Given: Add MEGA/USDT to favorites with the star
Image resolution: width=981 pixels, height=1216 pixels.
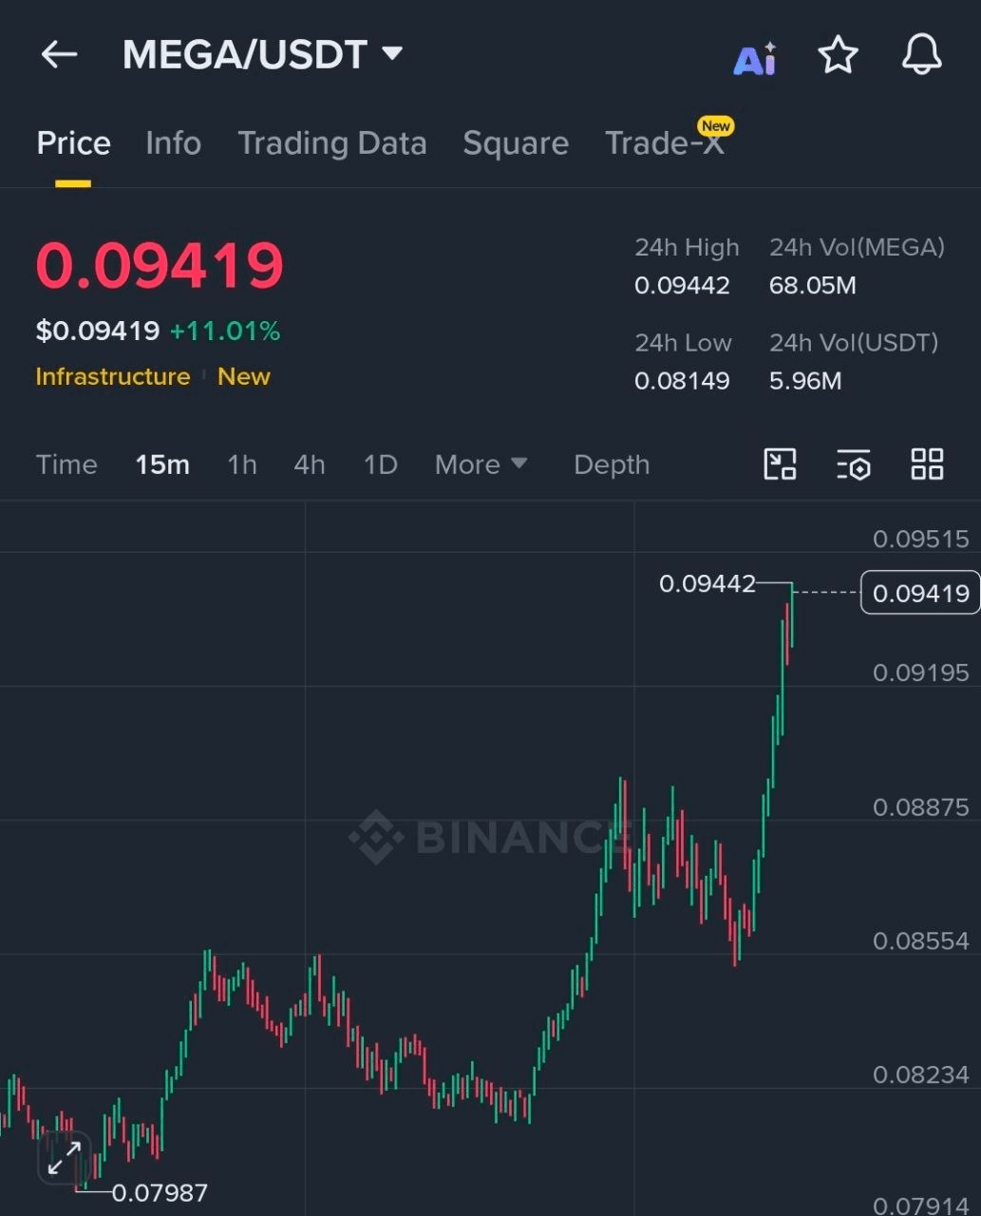Looking at the screenshot, I should pyautogui.click(x=838, y=55).
